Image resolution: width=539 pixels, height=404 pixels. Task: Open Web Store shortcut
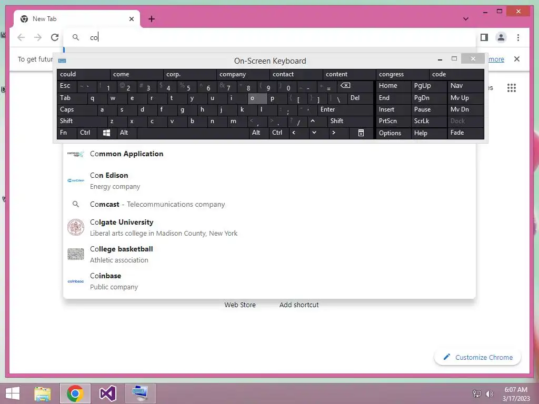[x=240, y=305]
